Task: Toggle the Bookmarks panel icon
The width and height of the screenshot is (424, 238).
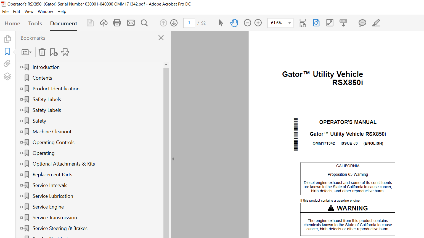Action: (x=7, y=52)
